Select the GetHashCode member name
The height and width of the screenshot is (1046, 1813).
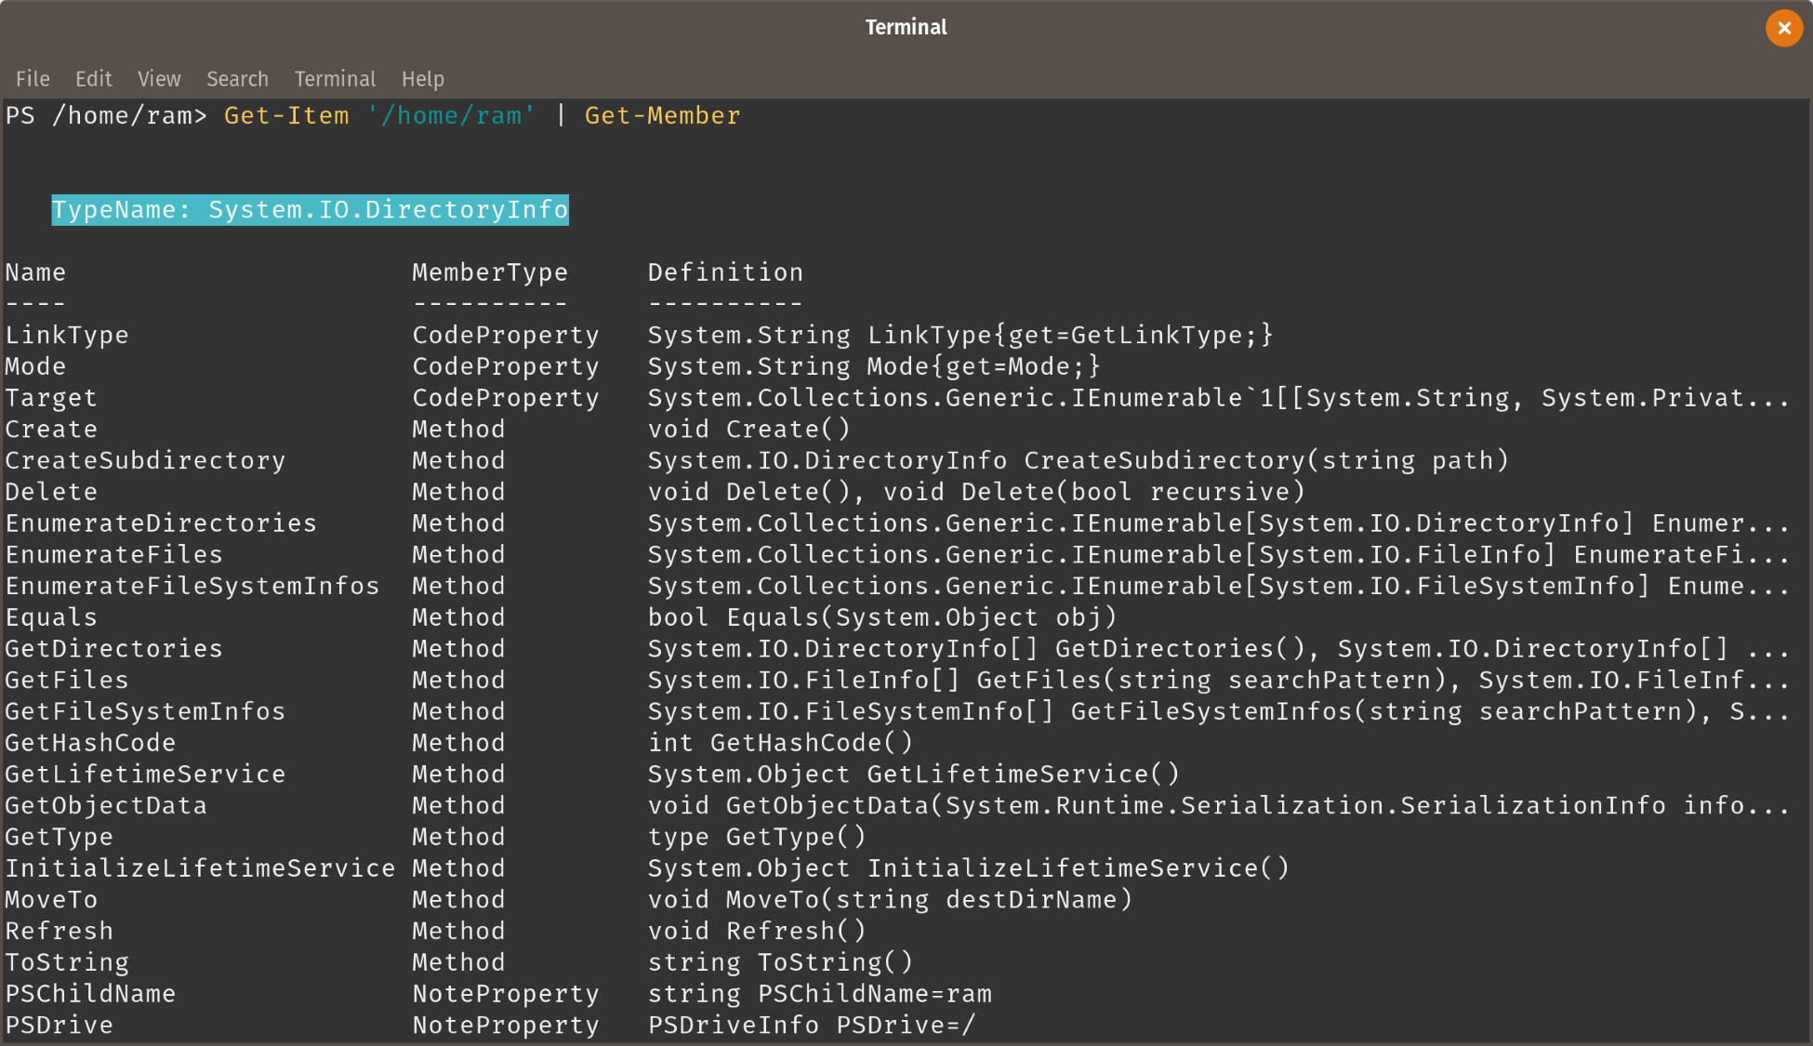[x=90, y=743]
